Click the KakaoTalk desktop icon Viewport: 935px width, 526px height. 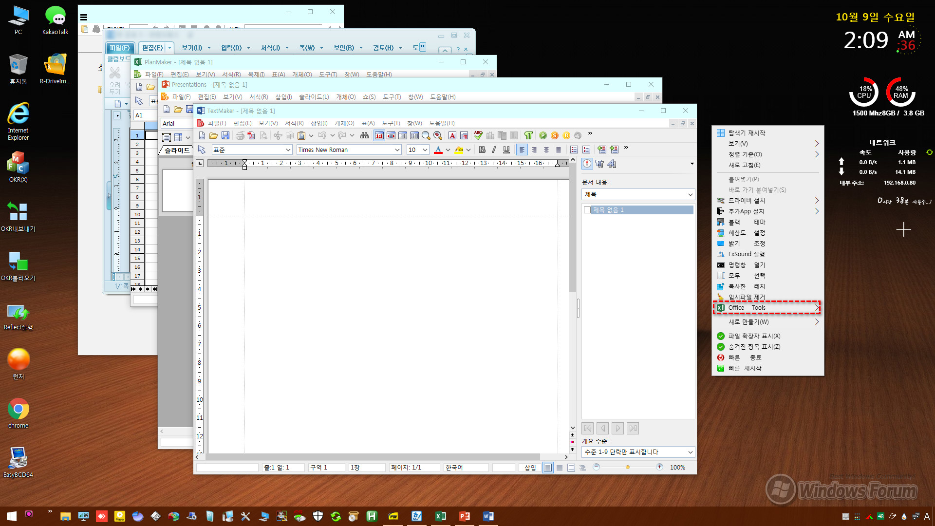(56, 20)
